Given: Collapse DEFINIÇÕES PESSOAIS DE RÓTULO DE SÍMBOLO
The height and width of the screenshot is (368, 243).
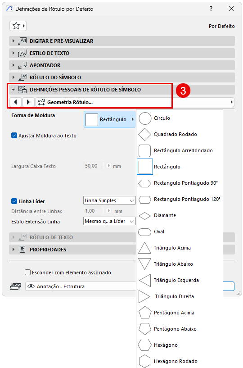Looking at the screenshot, I should pos(122,90).
